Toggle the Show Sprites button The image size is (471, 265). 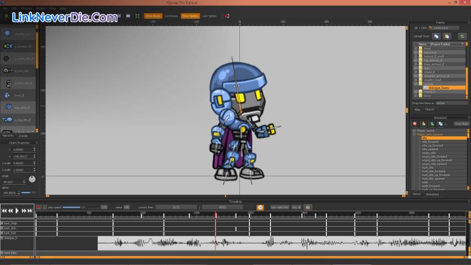point(190,16)
